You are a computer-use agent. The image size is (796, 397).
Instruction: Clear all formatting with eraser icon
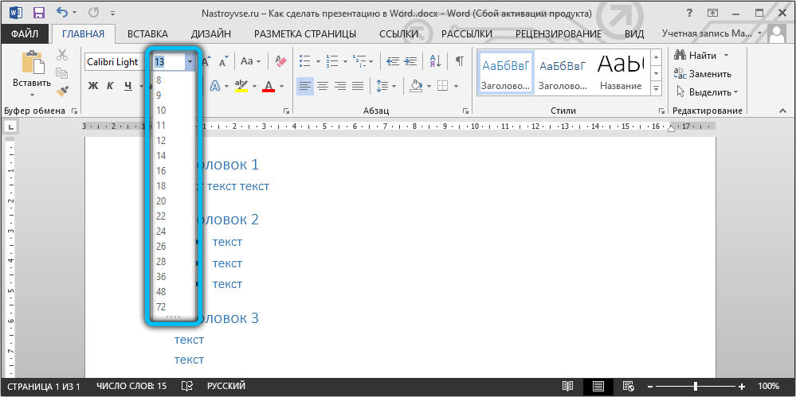[x=280, y=61]
